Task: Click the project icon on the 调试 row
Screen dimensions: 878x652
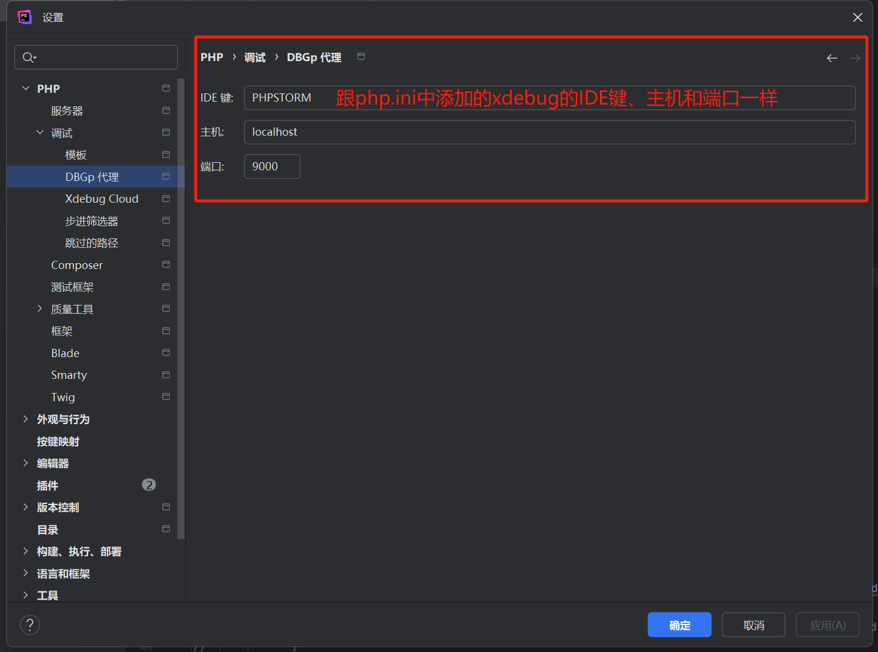Action: [166, 132]
